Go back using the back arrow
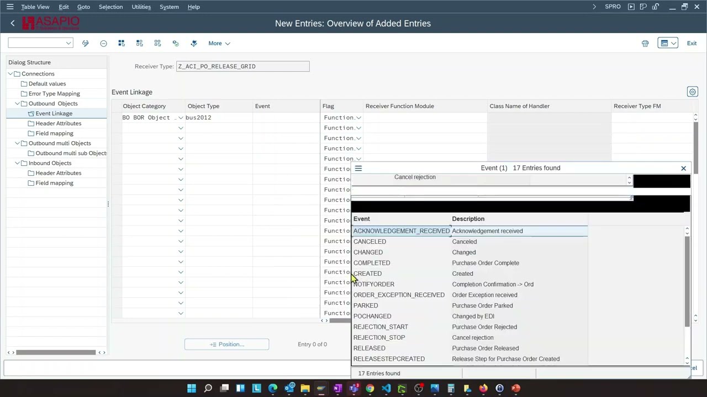 tap(13, 23)
